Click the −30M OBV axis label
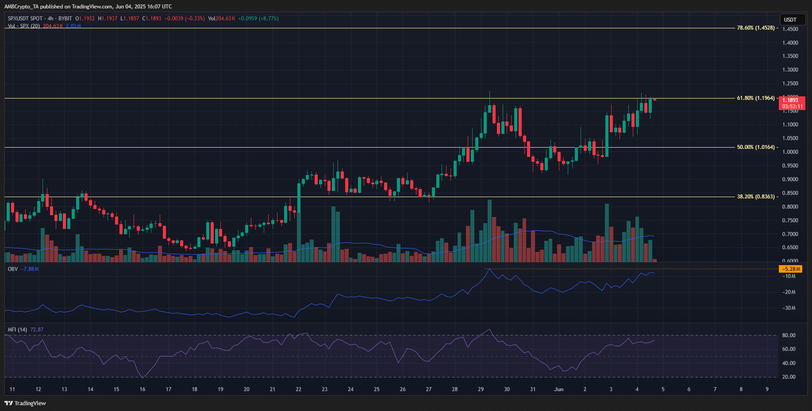The height and width of the screenshot is (411, 812). 789,308
